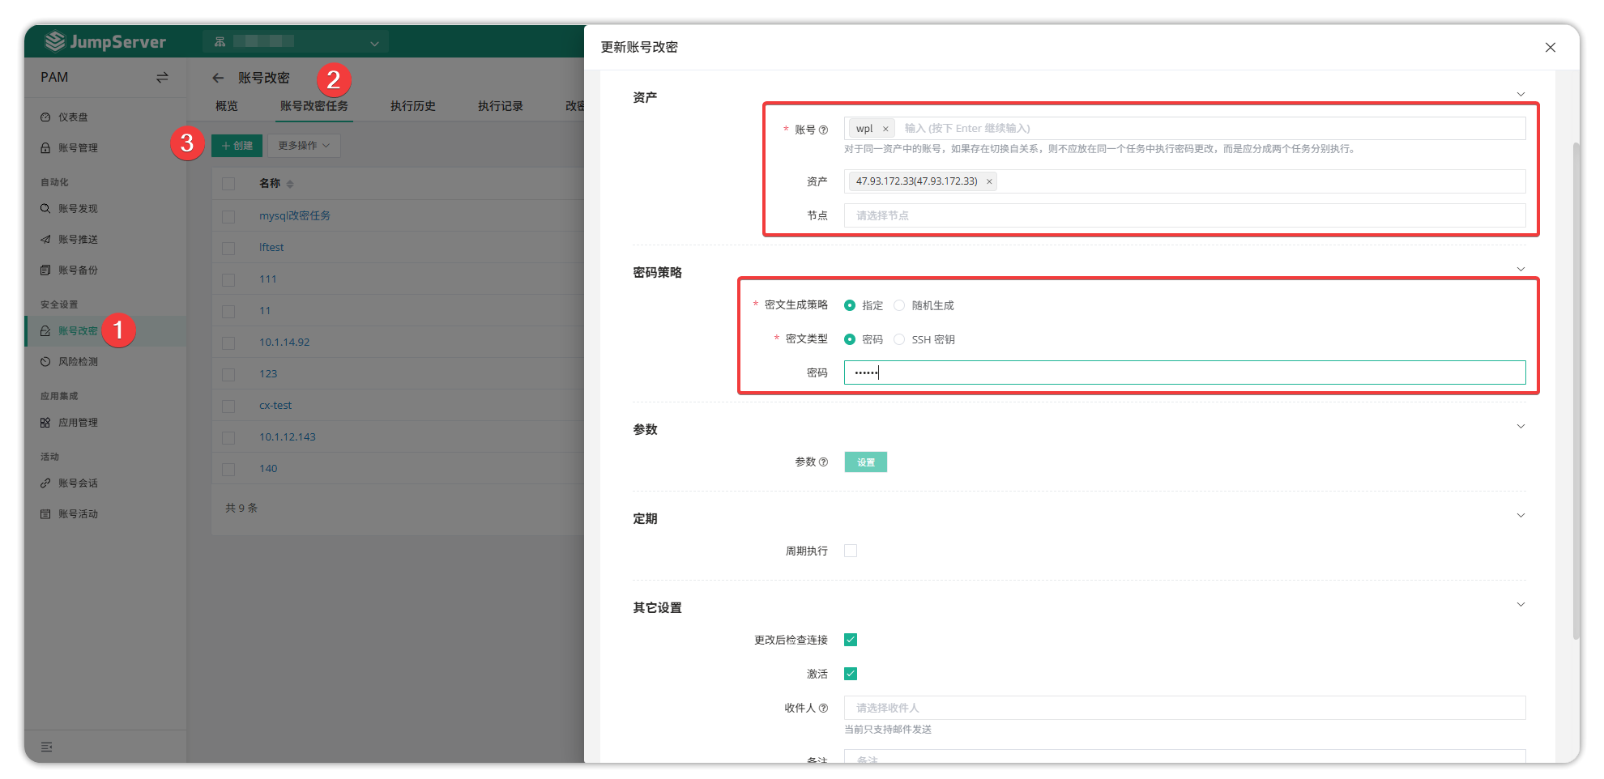Click the back arrow beside 账号改密

point(217,78)
